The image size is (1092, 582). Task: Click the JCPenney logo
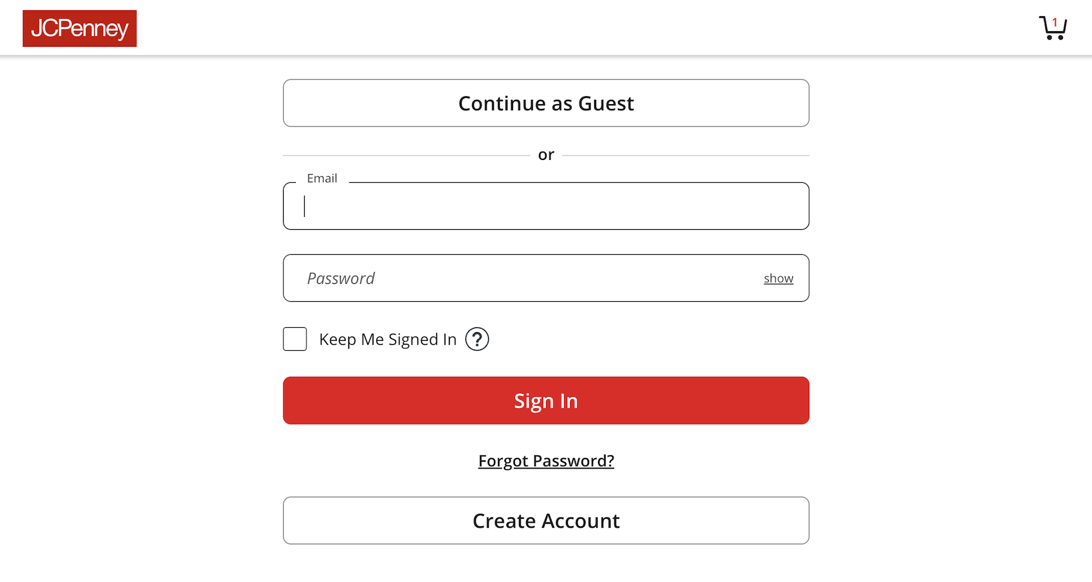point(79,29)
